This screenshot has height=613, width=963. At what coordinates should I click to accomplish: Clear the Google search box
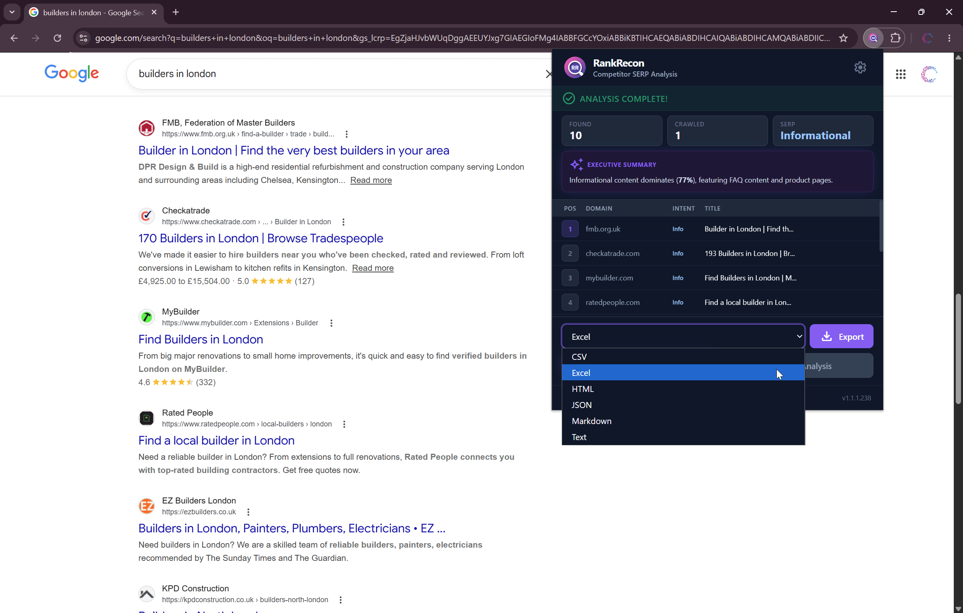(x=549, y=74)
